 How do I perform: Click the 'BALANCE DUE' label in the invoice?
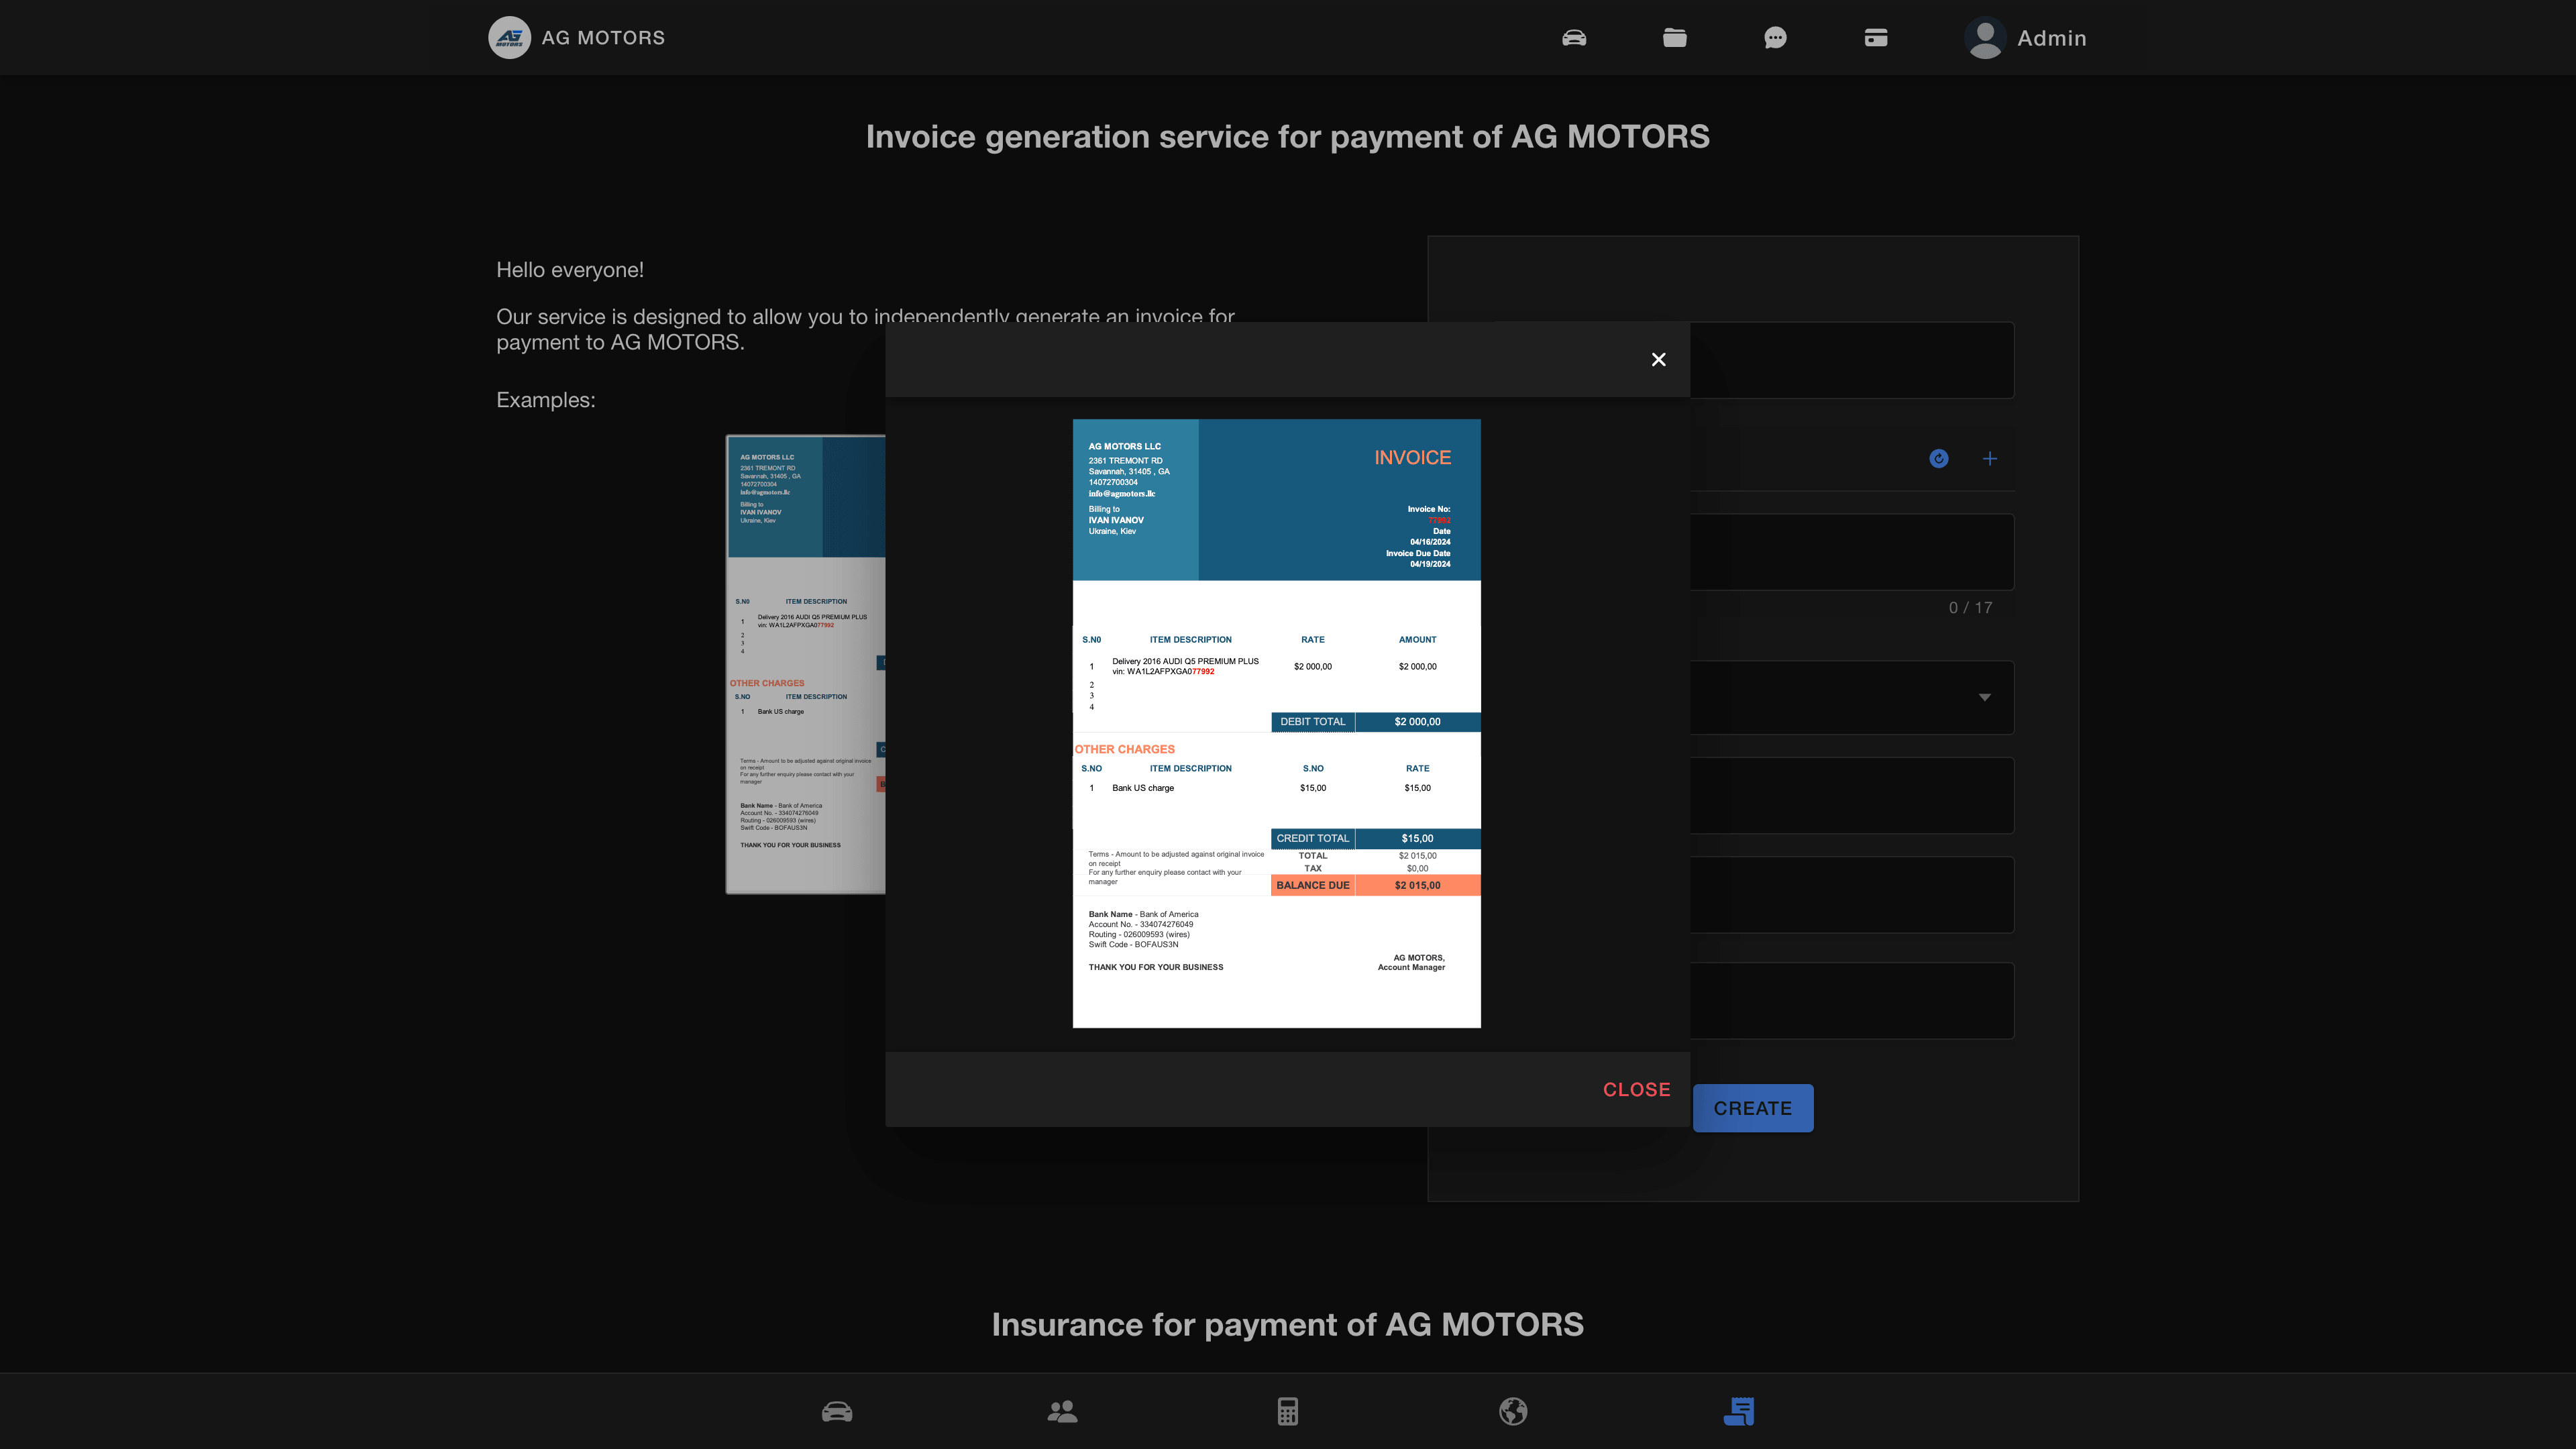click(x=1313, y=885)
